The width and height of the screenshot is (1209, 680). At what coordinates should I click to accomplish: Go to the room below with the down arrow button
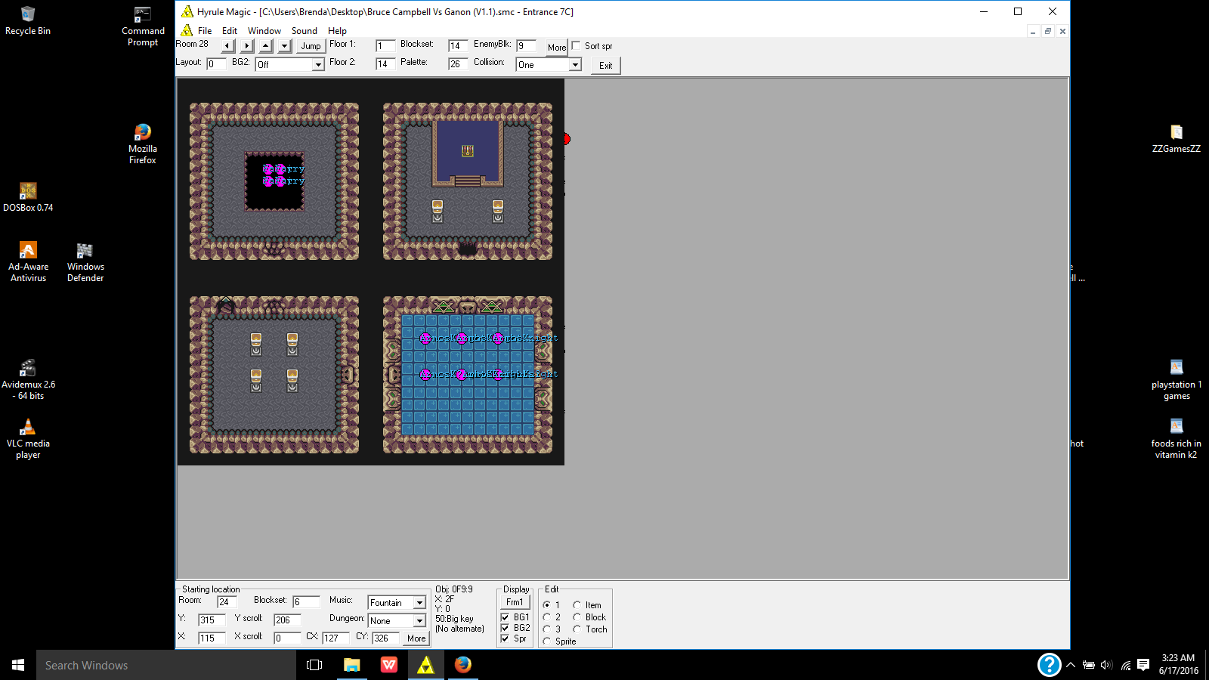click(284, 46)
